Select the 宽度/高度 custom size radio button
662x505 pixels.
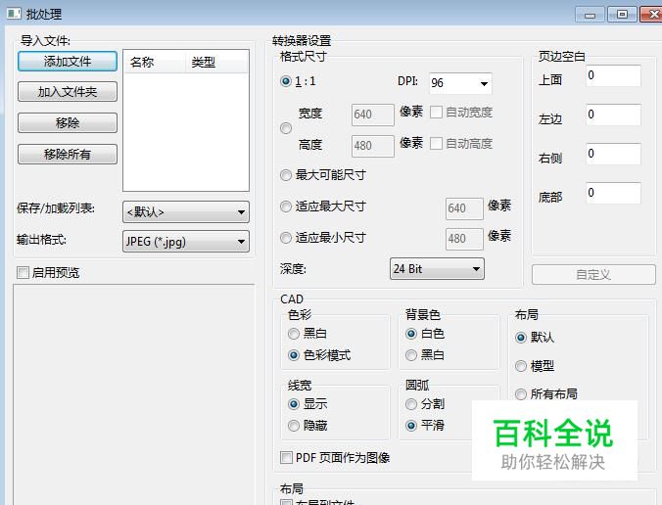click(x=286, y=128)
